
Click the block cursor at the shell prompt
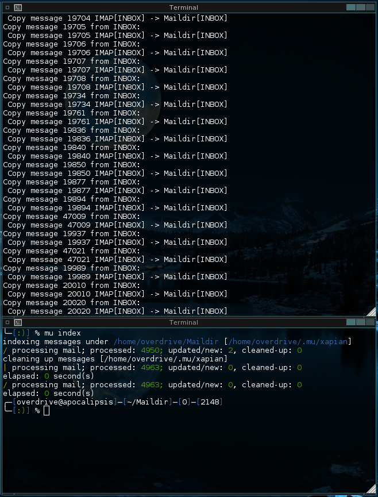(x=47, y=410)
